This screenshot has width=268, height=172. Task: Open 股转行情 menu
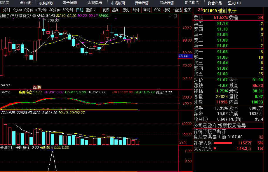tap(167, 3)
